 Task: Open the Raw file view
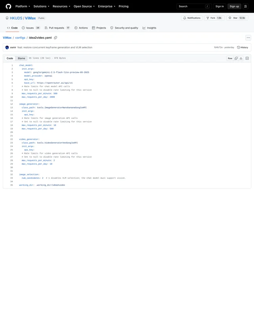(230, 58)
